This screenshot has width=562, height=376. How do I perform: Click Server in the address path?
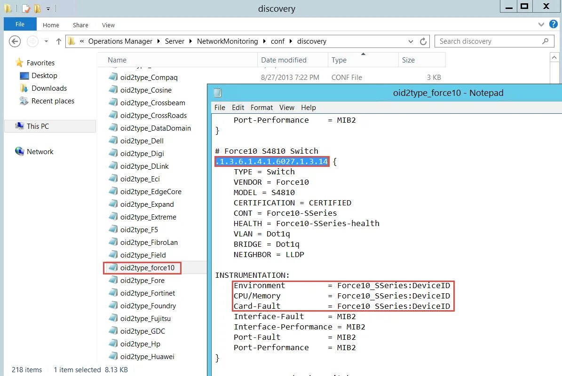[174, 41]
